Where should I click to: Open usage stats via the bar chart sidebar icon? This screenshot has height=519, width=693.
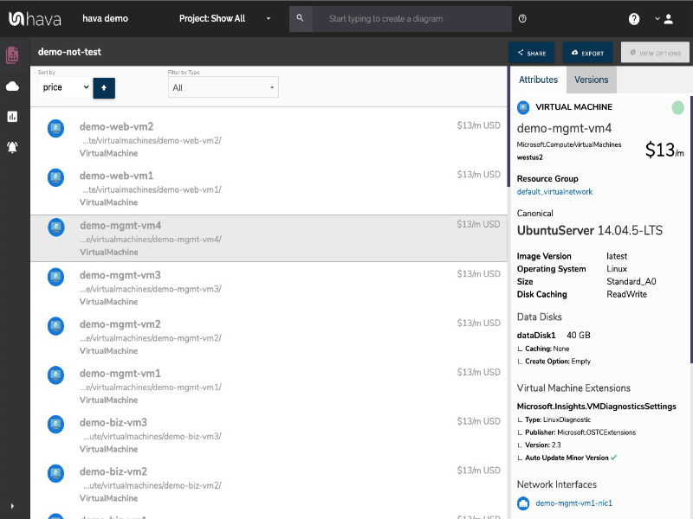coord(11,118)
